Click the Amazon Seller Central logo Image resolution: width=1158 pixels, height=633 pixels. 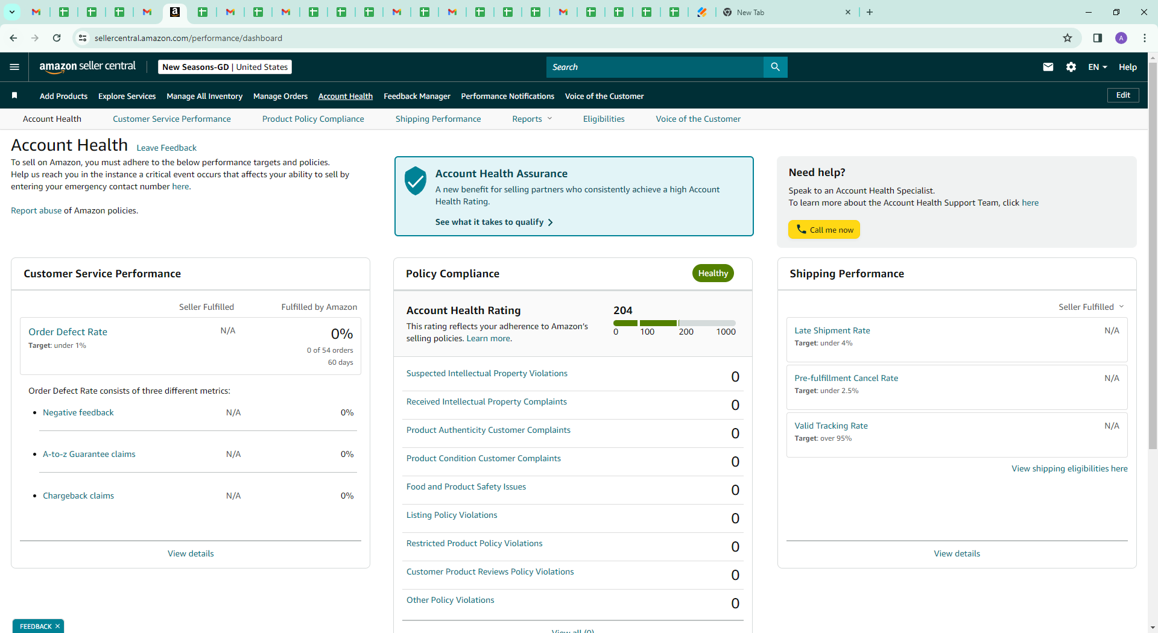coord(87,67)
